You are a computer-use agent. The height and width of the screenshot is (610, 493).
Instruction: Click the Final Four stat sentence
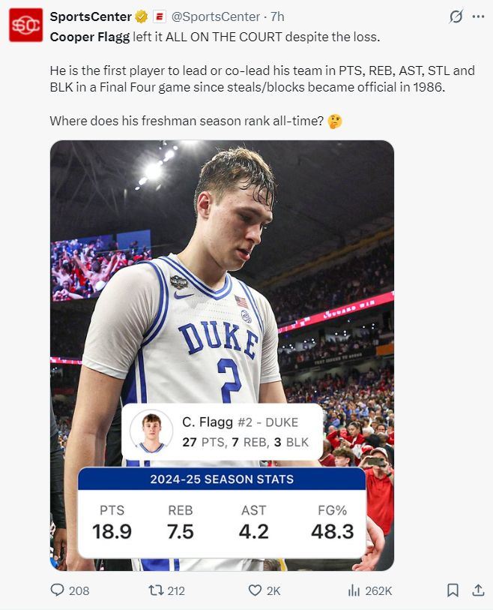(x=262, y=79)
